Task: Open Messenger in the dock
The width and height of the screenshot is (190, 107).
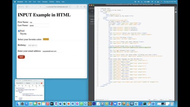Action: 77,104
